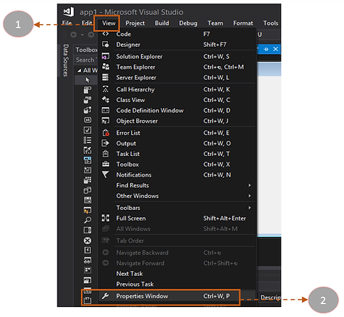
Task: Click the Visual Studio logo icon
Action: pyautogui.click(x=69, y=12)
